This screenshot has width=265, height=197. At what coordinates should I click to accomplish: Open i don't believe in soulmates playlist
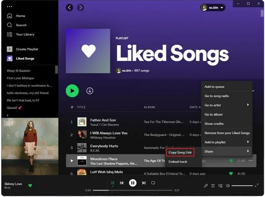29,86
